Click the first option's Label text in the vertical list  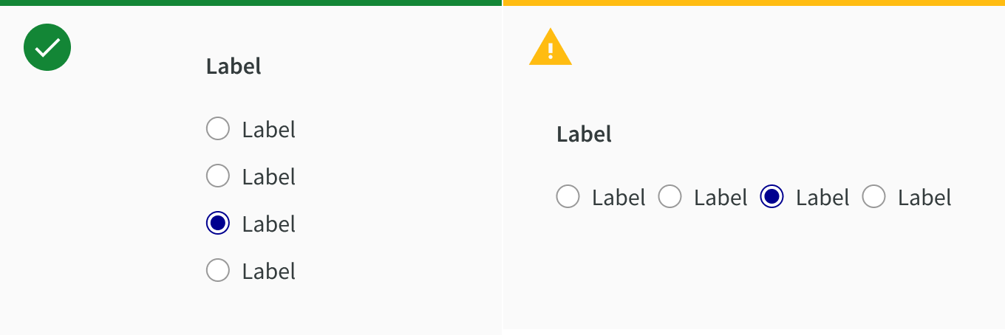tap(269, 130)
